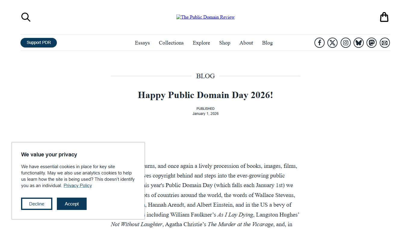Go to the Explore section
The image size is (411, 231).
click(x=201, y=43)
